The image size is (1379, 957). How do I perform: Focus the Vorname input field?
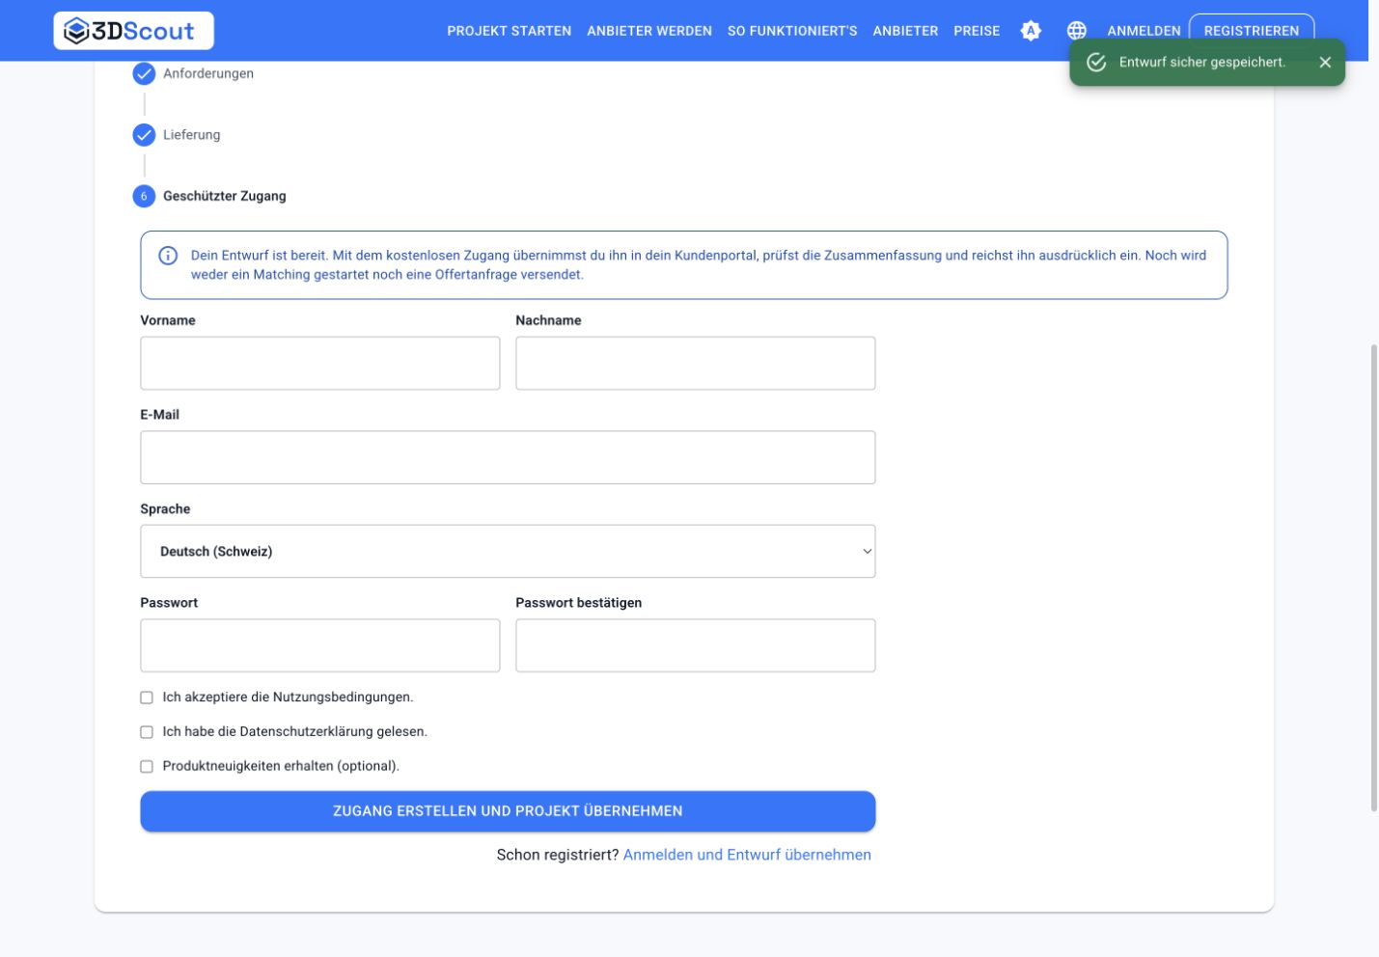(x=320, y=363)
